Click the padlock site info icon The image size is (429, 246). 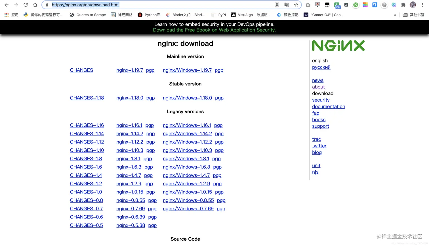[47, 5]
